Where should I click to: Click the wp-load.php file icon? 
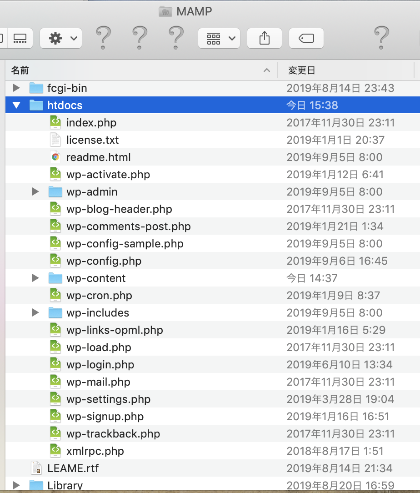coord(55,347)
